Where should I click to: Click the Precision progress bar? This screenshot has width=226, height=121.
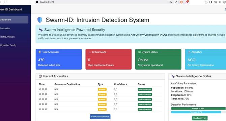coord(196,112)
